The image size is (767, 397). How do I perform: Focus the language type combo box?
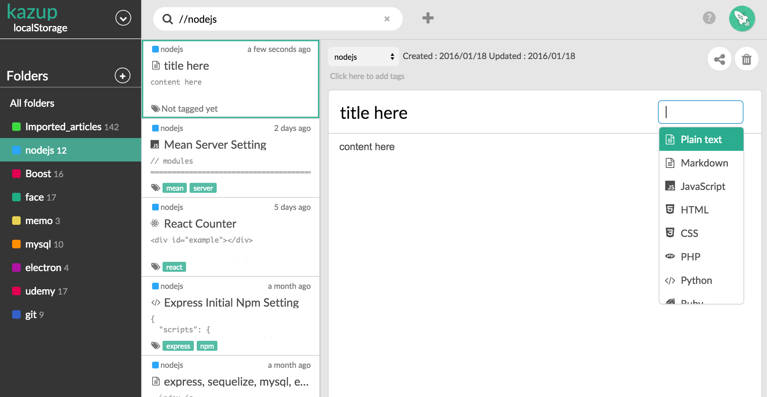pos(700,112)
